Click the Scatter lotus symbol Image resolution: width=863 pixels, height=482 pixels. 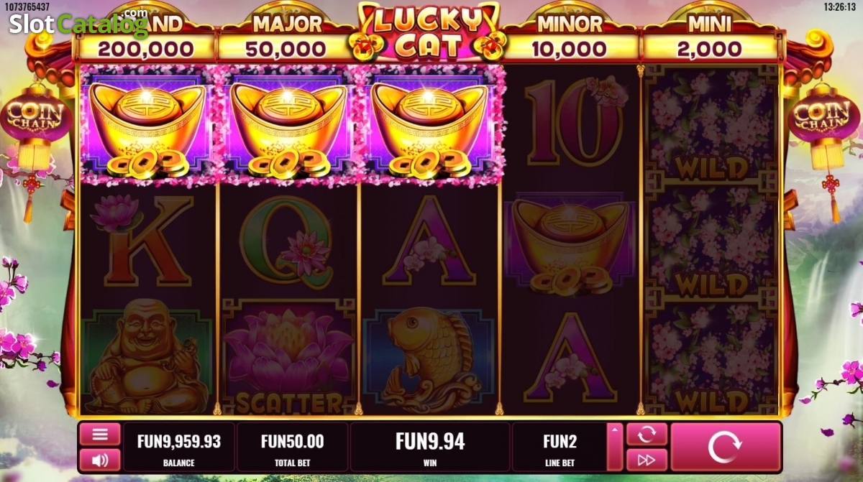pyautogui.click(x=288, y=357)
